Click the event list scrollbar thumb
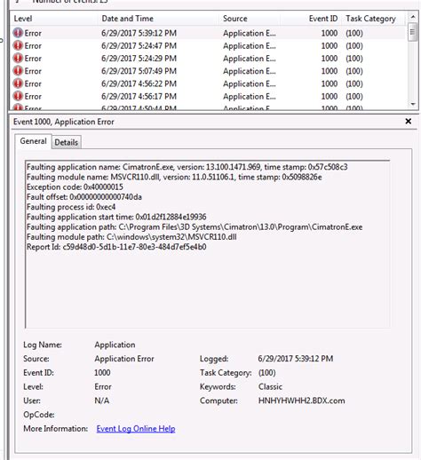Viewport: 421px width, 460px height. pyautogui.click(x=413, y=32)
